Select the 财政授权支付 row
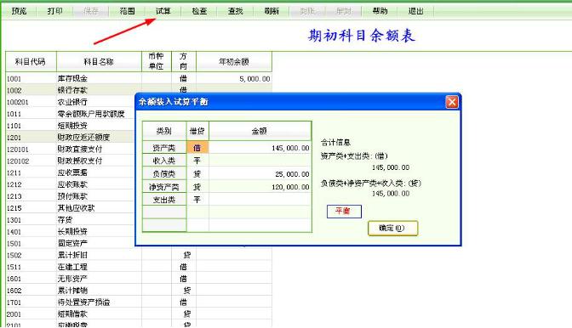 [71, 161]
